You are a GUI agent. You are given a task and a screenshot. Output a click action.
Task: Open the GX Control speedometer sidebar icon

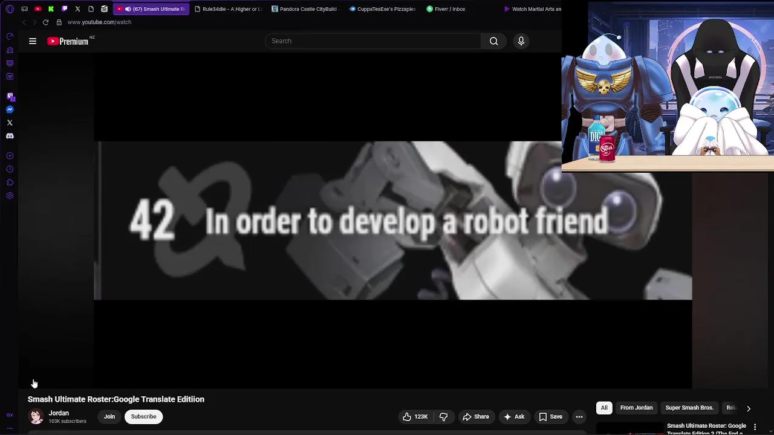point(10,36)
